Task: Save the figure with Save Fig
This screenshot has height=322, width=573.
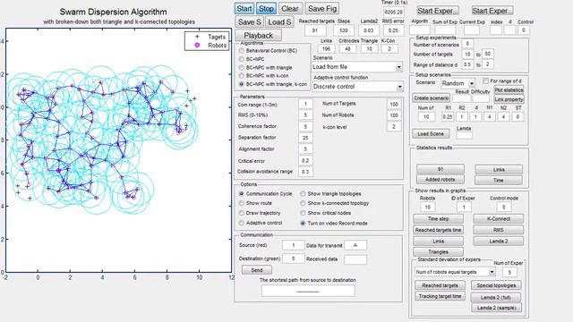Action: [322, 9]
